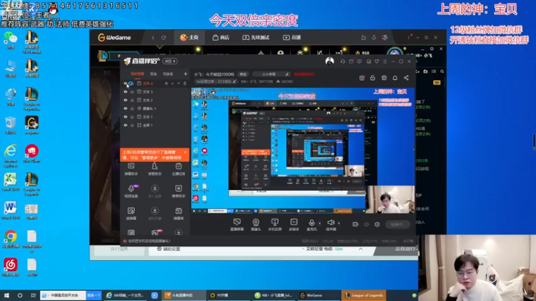Hide the 文本 3 source layer

tap(125, 92)
